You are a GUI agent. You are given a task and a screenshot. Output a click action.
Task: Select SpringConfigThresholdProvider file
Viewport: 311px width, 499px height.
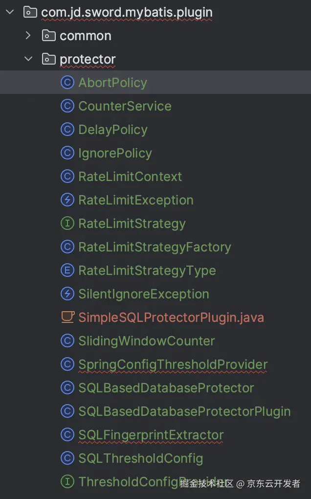173,364
